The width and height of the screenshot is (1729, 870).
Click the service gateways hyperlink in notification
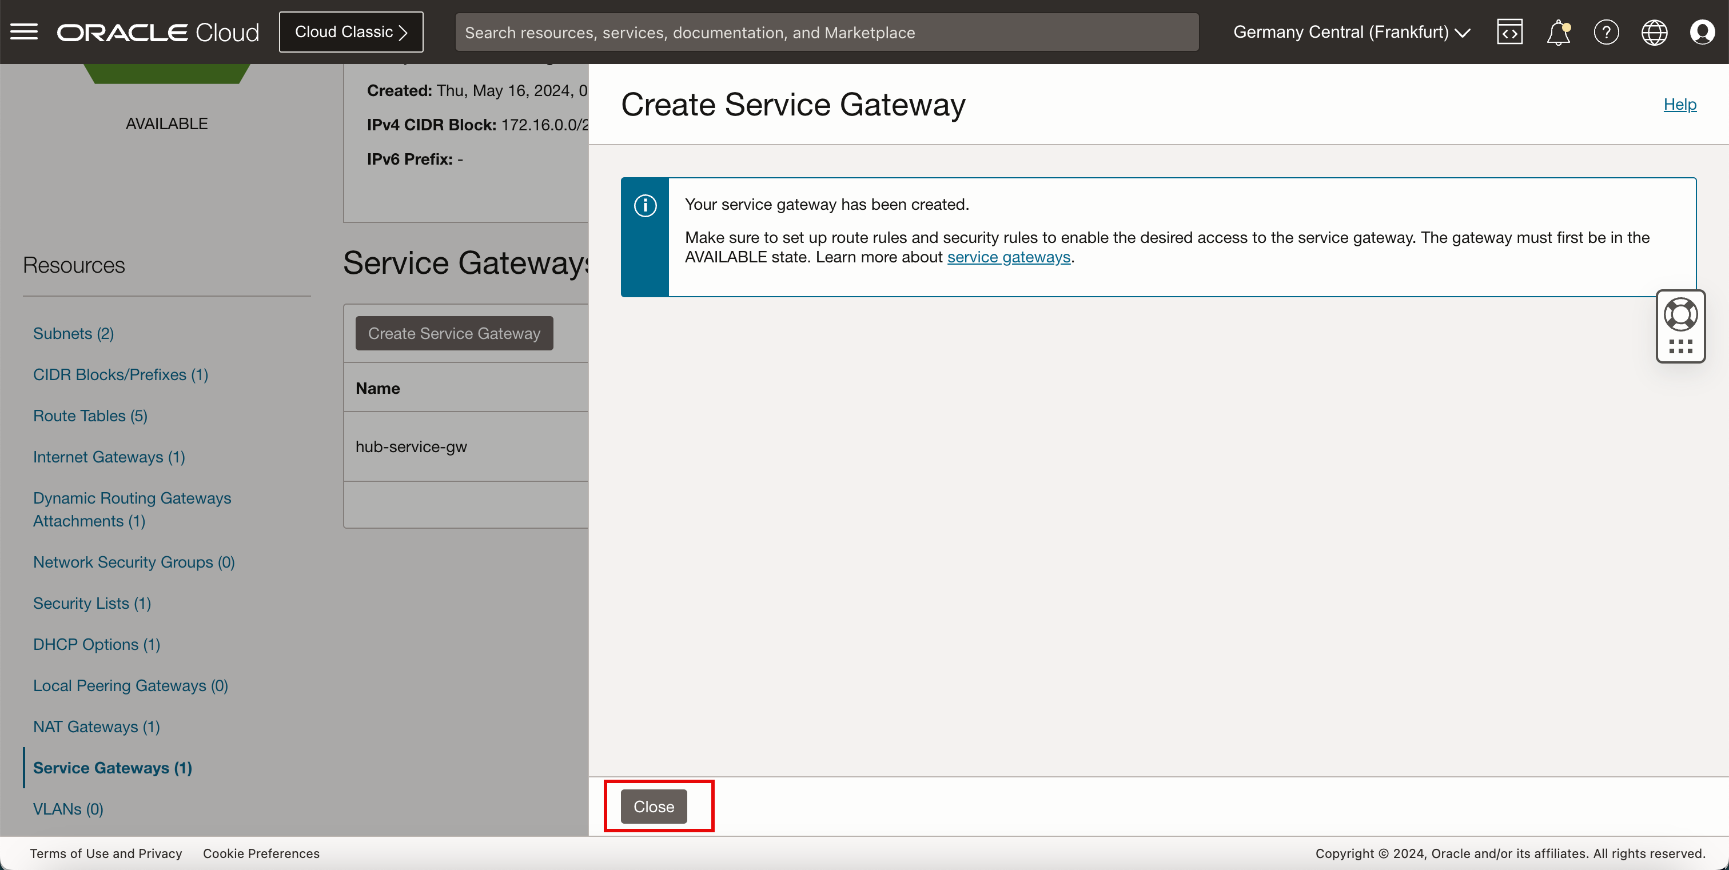coord(1007,256)
